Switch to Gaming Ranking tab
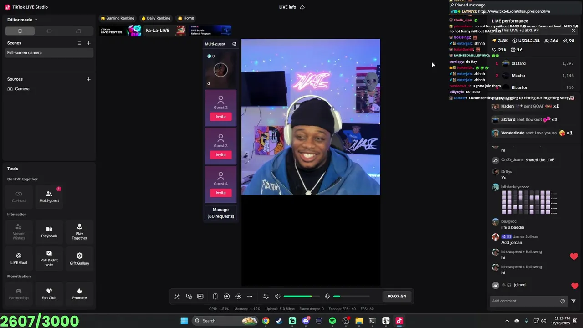The image size is (583, 328). 118,18
